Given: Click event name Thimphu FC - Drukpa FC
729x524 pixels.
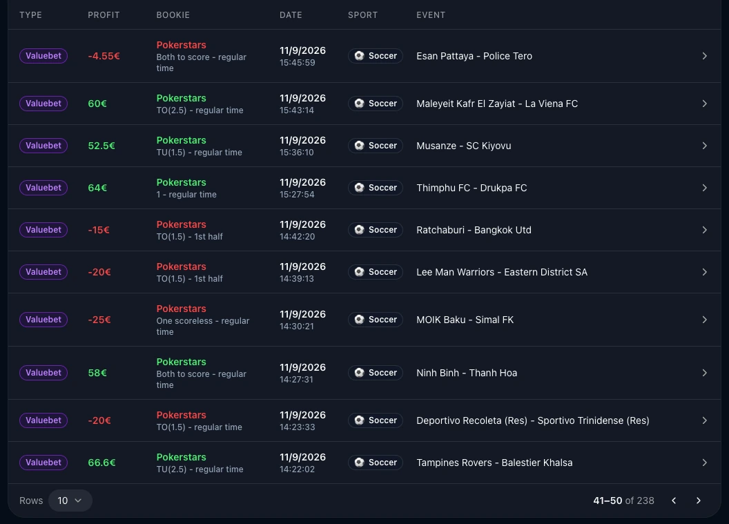Looking at the screenshot, I should 472,188.
